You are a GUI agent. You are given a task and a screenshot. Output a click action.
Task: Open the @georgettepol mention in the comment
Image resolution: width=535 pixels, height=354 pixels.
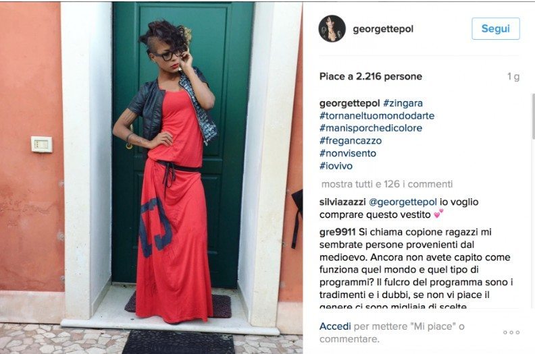click(x=403, y=202)
